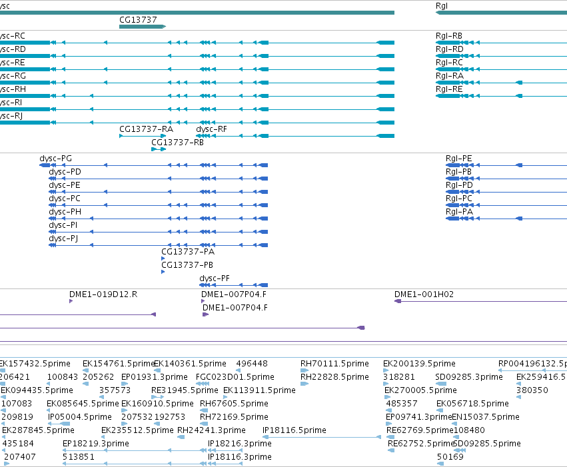Click the IP05004.5prime EST label
The height and width of the screenshot is (467, 567).
(x=80, y=417)
